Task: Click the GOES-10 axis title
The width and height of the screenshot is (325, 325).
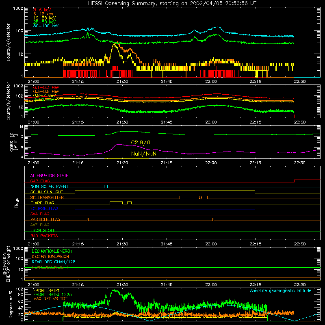Action: [13, 142]
